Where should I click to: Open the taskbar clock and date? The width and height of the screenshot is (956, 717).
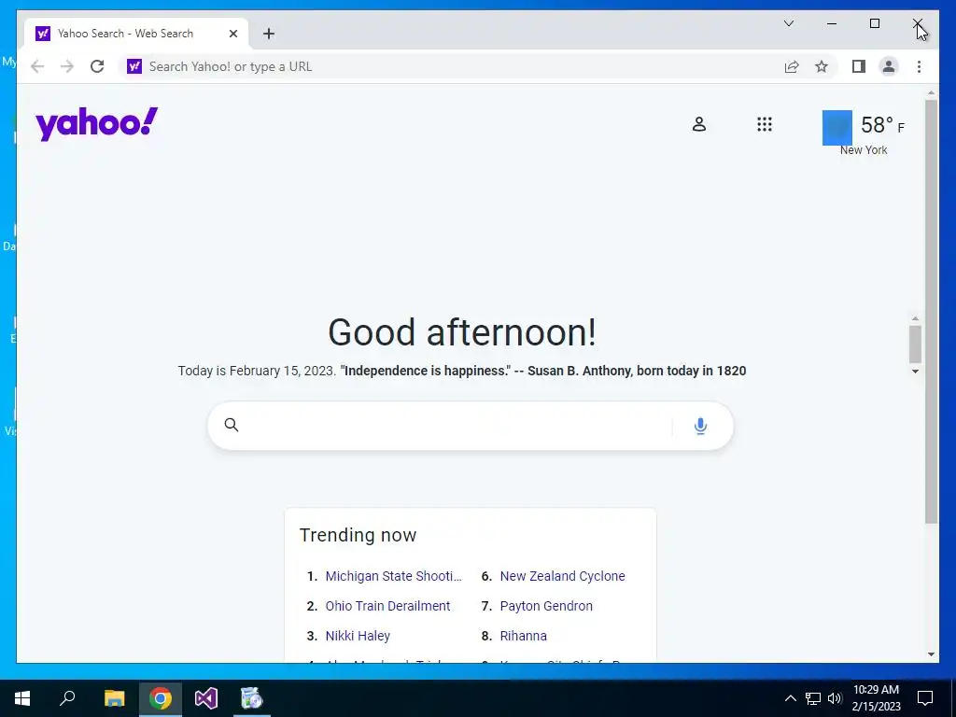coord(876,698)
